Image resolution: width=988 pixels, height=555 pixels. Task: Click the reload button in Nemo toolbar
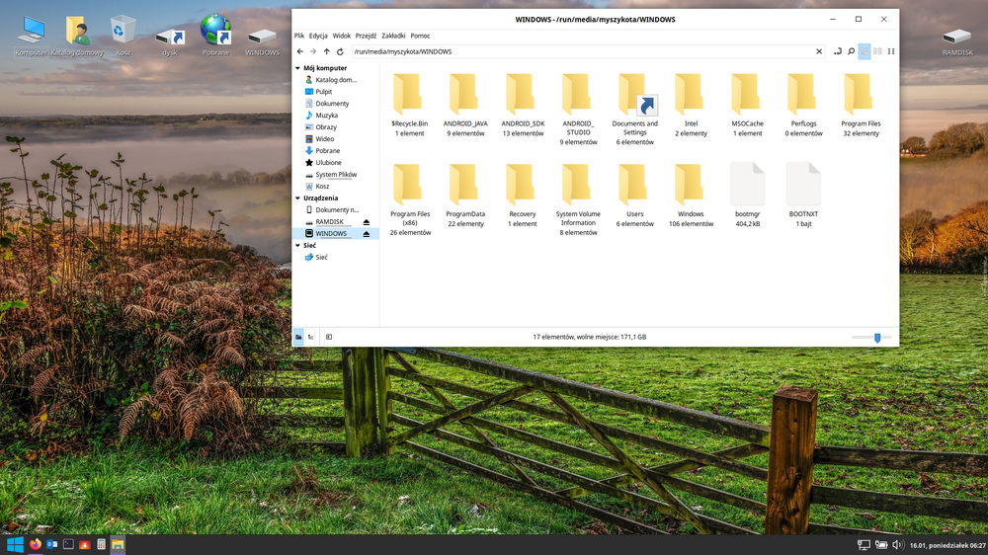340,51
